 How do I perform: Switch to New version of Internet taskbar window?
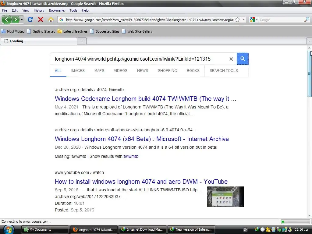tap(191, 229)
